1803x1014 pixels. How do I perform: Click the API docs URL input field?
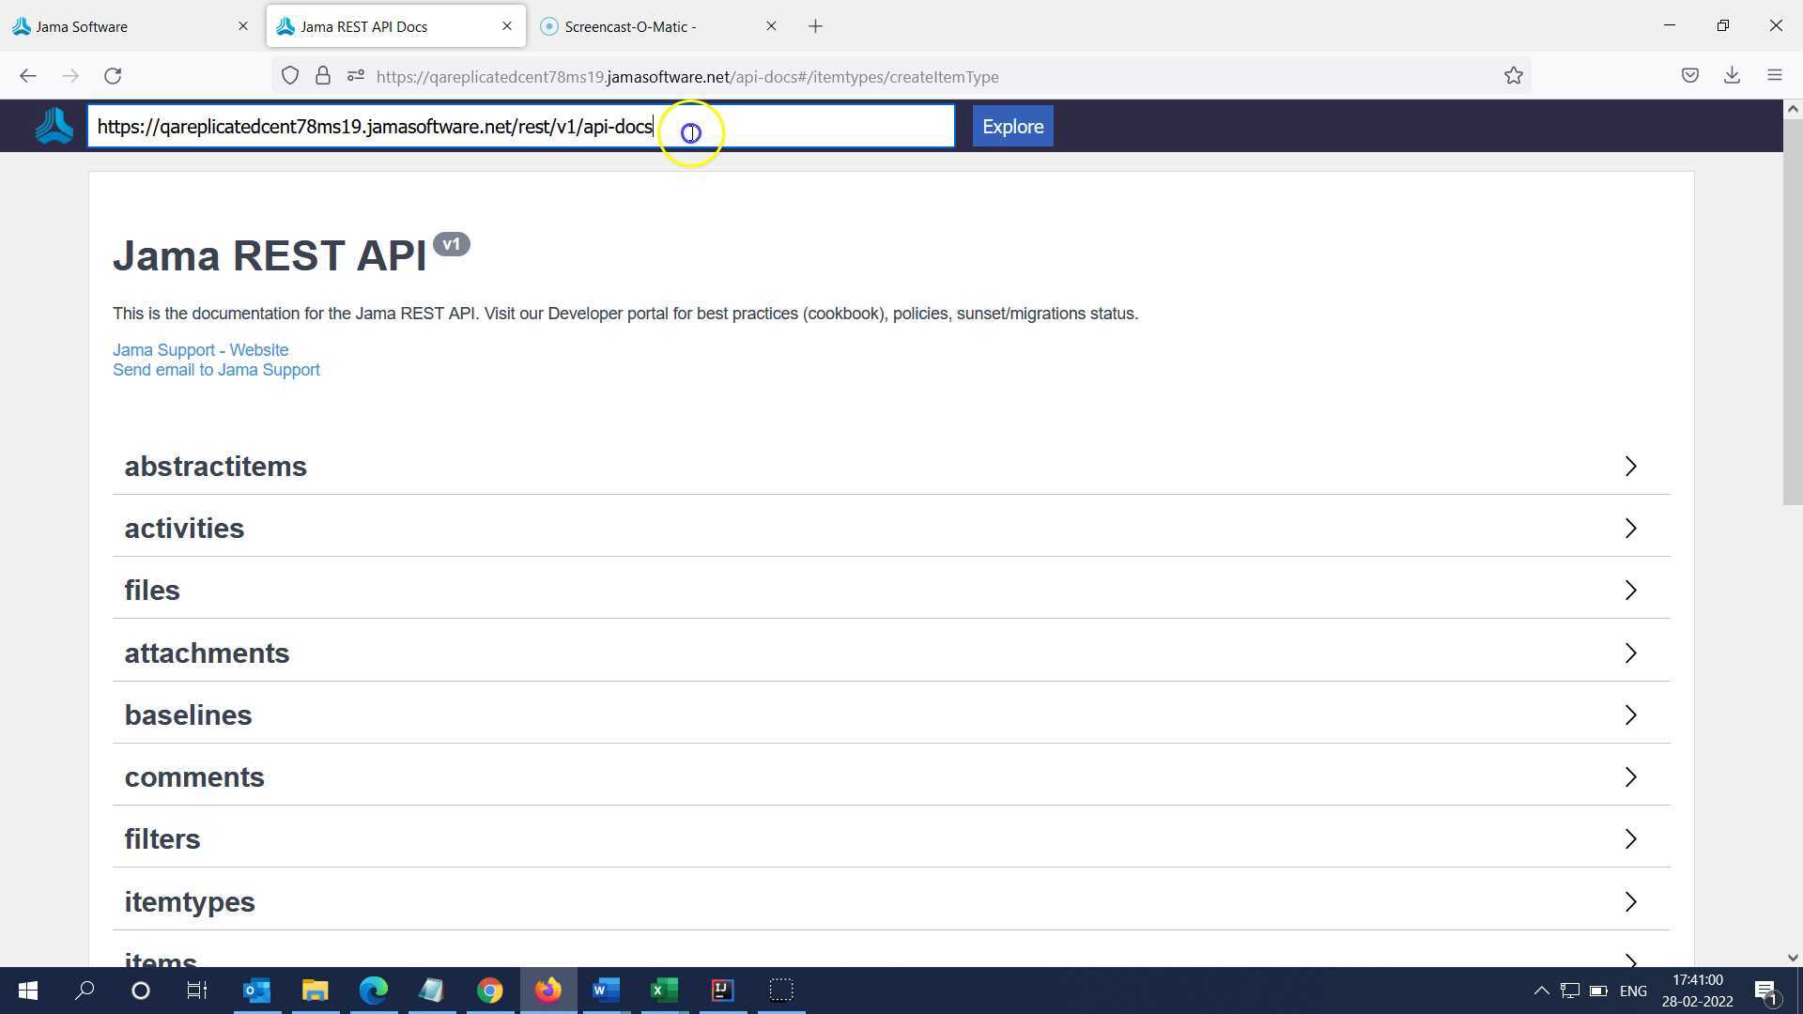(521, 126)
